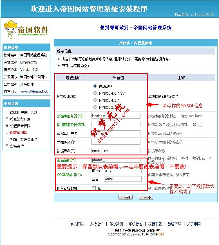Select the MYSQL 4.1.* radio option
This screenshot has width=219, height=245.
tap(95, 100)
